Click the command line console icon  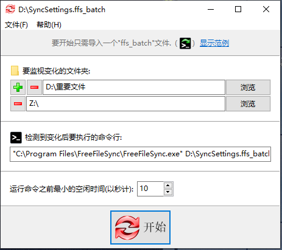(16, 137)
